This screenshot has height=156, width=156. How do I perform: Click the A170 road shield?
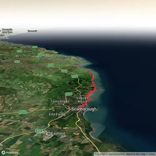click(23, 112)
